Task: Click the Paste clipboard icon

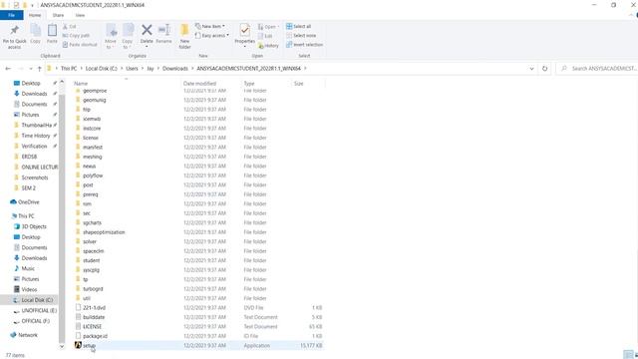Action: (x=52, y=31)
